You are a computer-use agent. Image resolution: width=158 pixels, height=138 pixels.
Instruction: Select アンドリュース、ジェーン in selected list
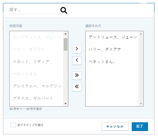tap(112, 37)
